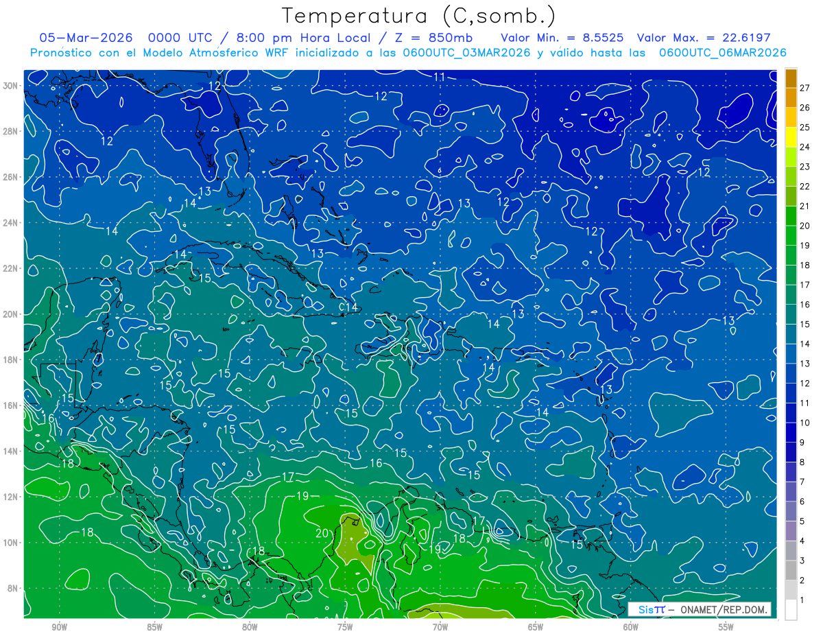Click the bright green colorbar swatch beside 20

[791, 216]
